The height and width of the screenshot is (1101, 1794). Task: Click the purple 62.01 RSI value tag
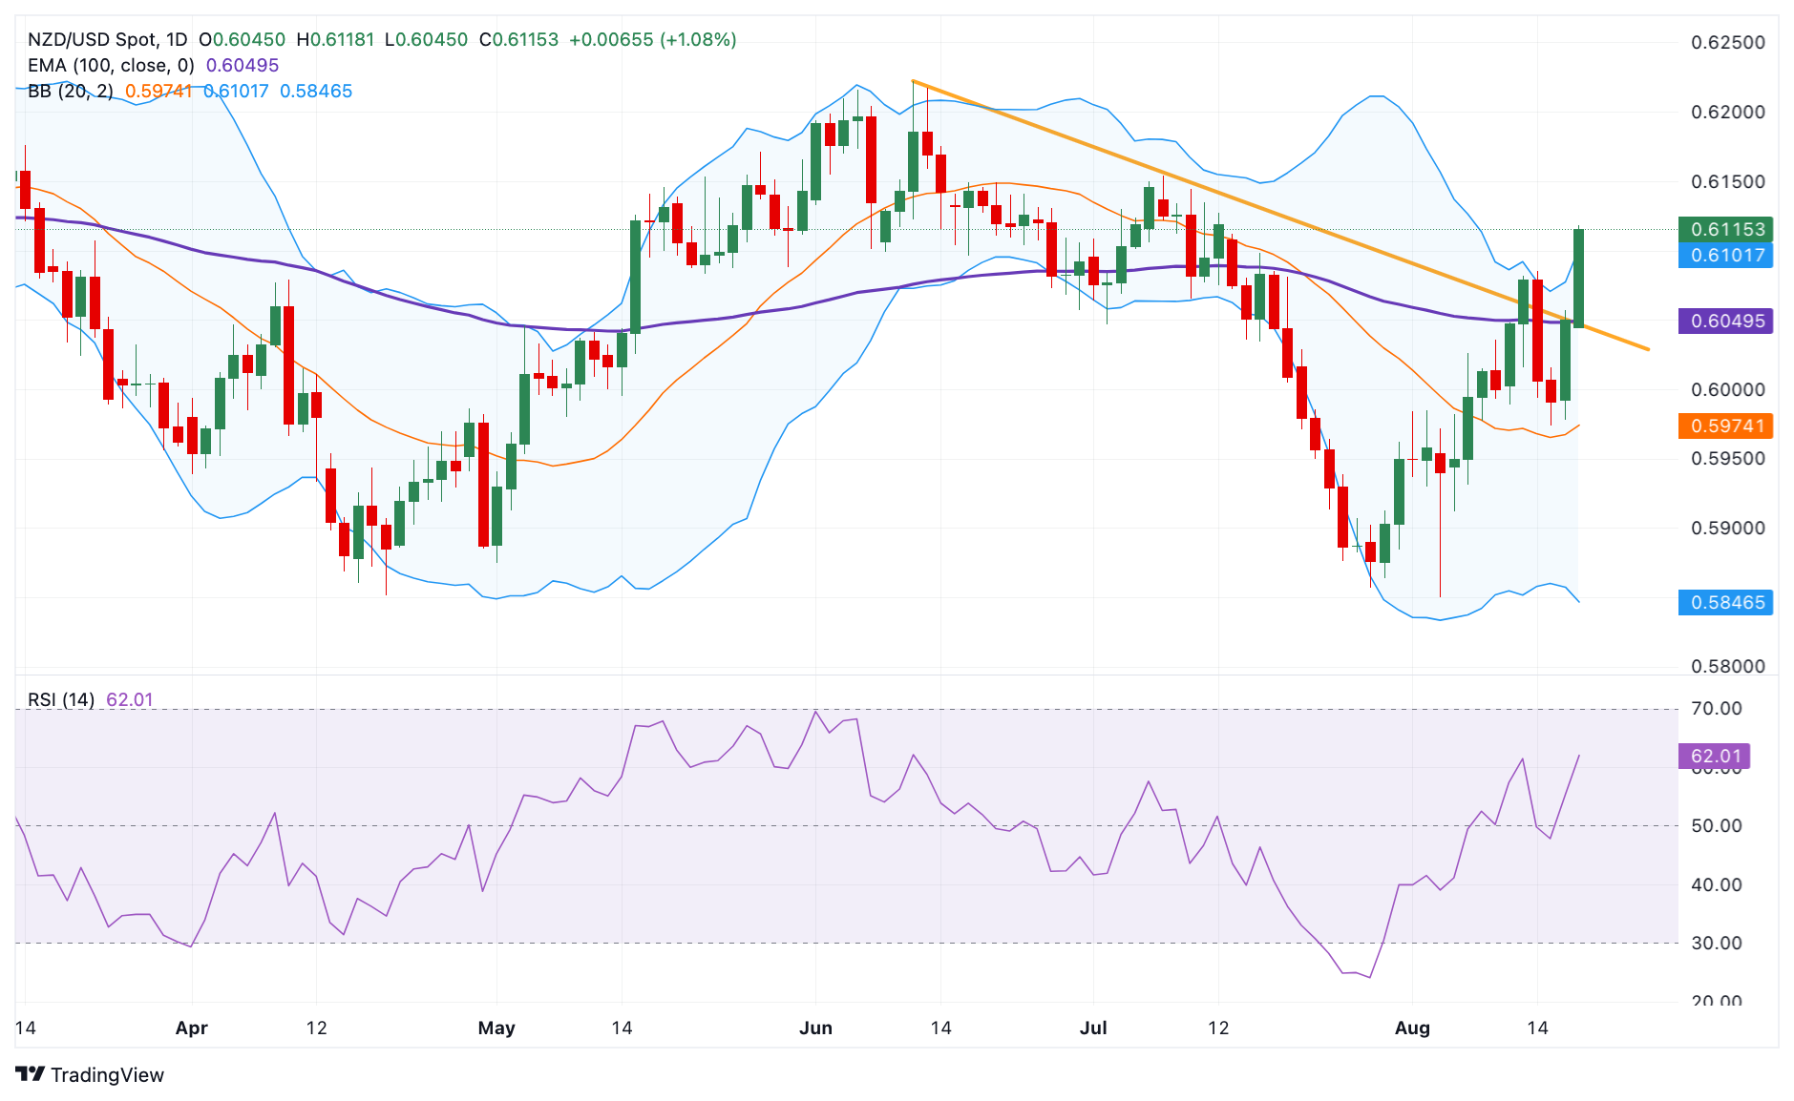tap(1715, 756)
